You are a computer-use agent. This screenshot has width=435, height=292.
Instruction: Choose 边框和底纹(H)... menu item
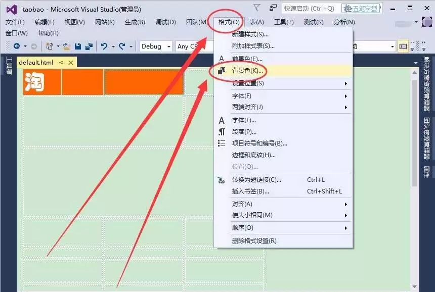[x=283, y=155]
